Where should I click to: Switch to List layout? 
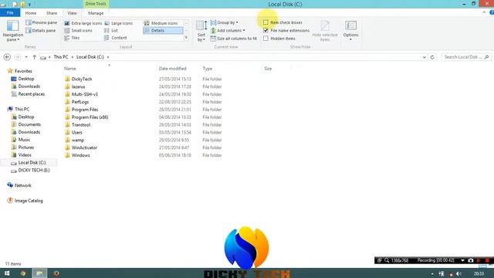click(111, 31)
